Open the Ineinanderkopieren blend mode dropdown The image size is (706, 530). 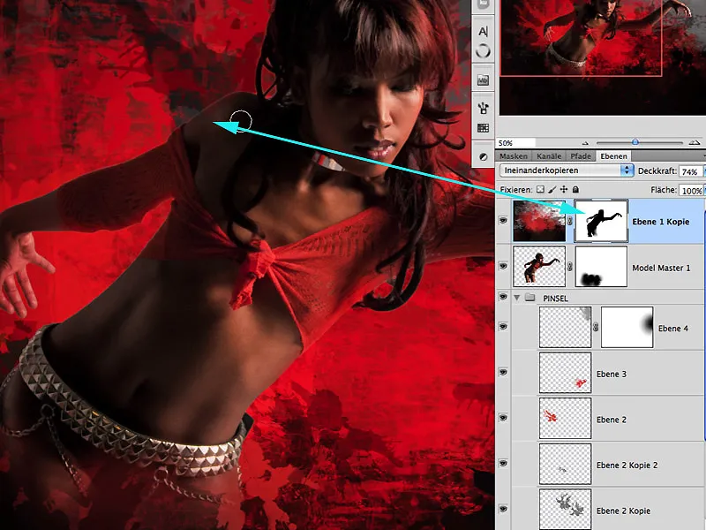[567, 170]
